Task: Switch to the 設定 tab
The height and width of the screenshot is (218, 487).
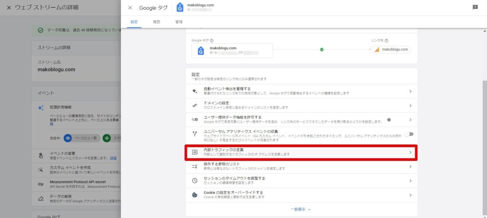Action: (x=134, y=22)
